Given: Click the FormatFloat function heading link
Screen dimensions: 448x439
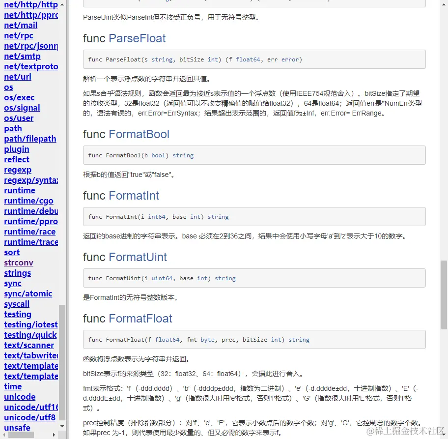Looking at the screenshot, I should tap(140, 319).
